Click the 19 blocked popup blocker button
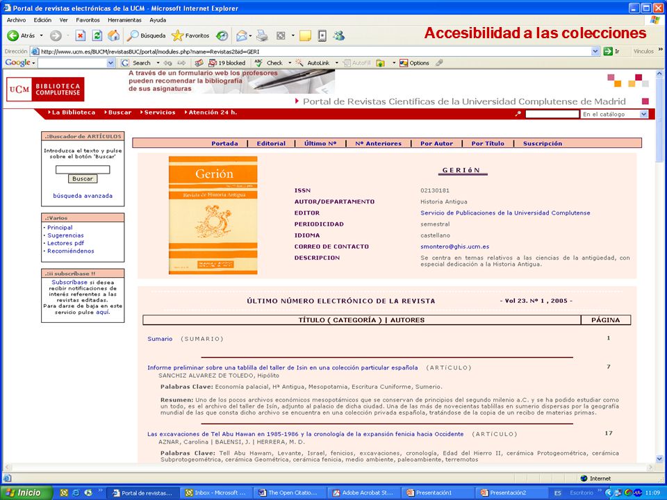Screen dimensions: 667x500 click(x=227, y=63)
